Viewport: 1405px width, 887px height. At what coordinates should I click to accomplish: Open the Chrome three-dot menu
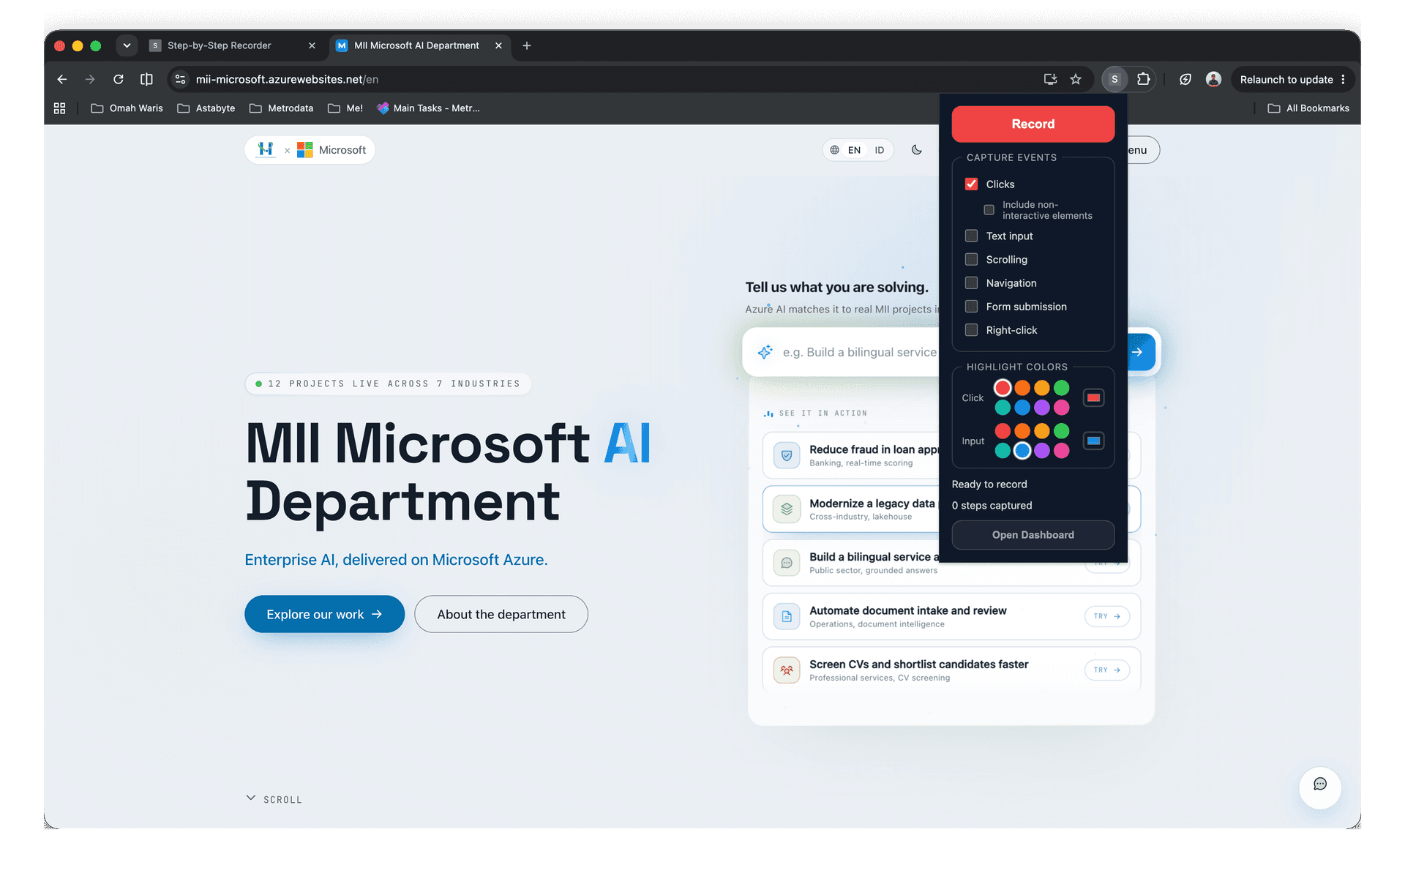tap(1344, 79)
